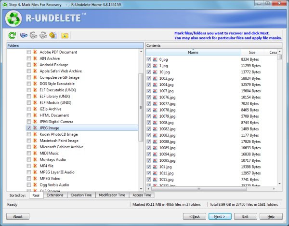Uncheck the 1.jpg file checkbox
The height and width of the screenshot is (226, 289).
[x=149, y=66]
